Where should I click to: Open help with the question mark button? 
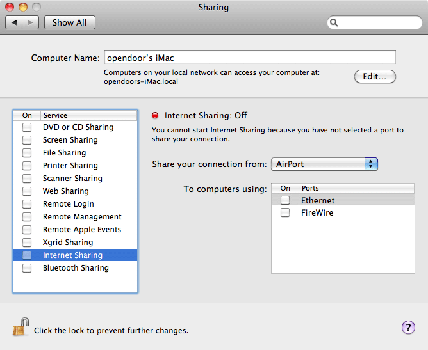pyautogui.click(x=408, y=328)
